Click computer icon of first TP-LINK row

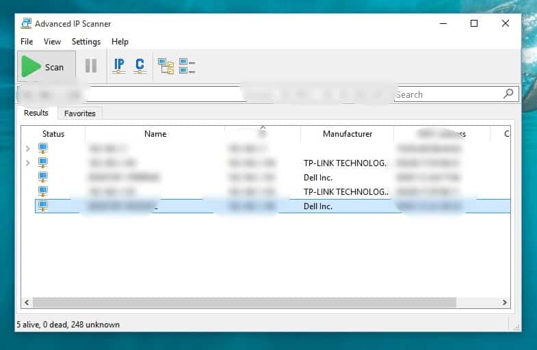coord(43,163)
